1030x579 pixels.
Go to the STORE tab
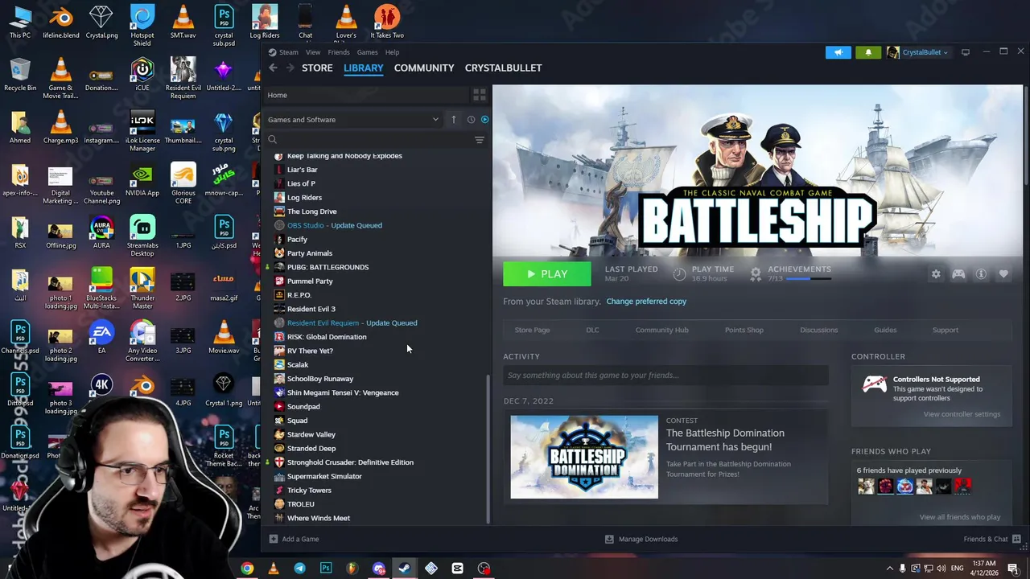[x=317, y=68]
